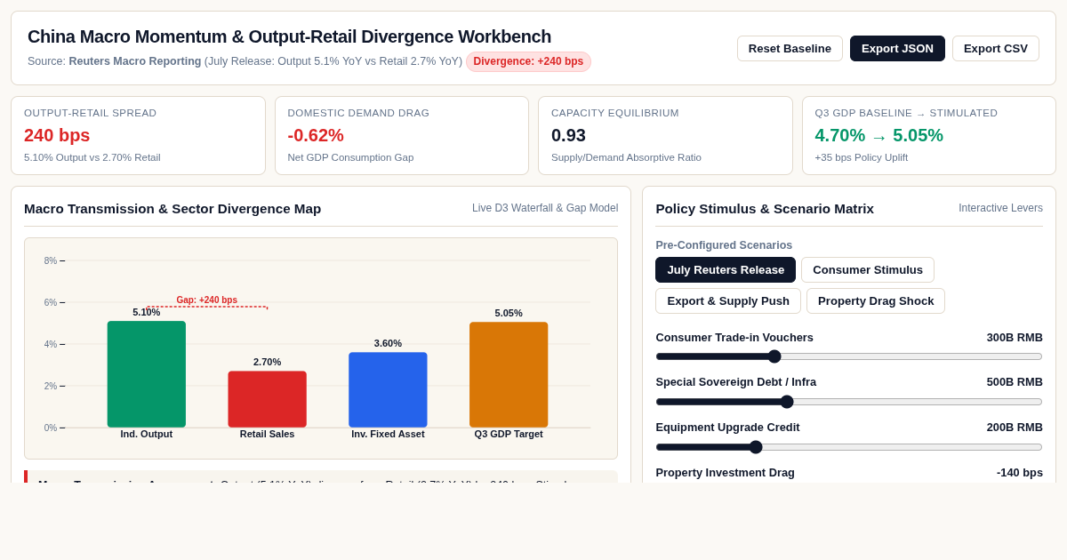Click the -140 bps property drag value
This screenshot has height=560, width=1067.
[1020, 473]
